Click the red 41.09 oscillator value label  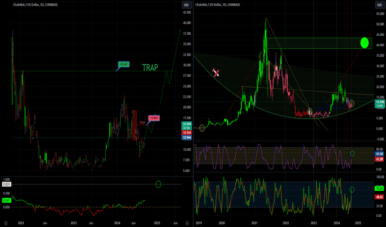[379, 159]
